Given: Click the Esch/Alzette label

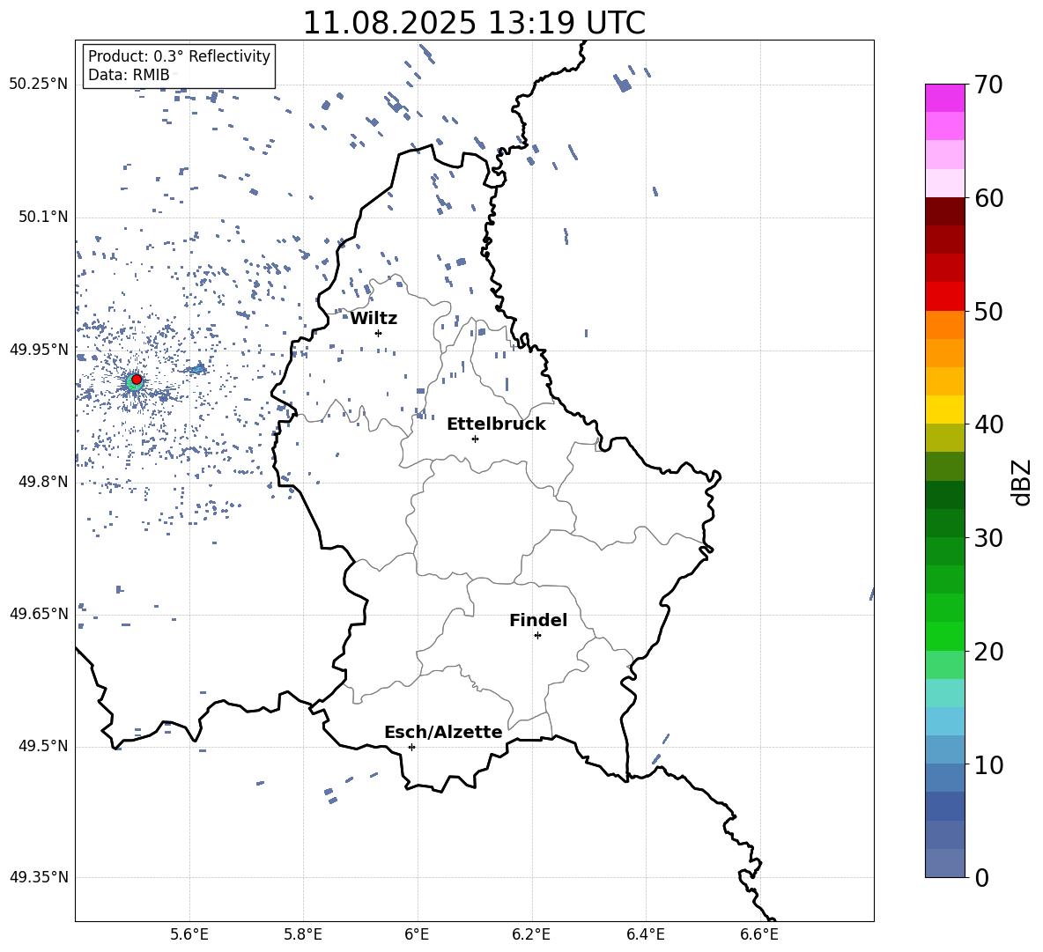Looking at the screenshot, I should [443, 732].
